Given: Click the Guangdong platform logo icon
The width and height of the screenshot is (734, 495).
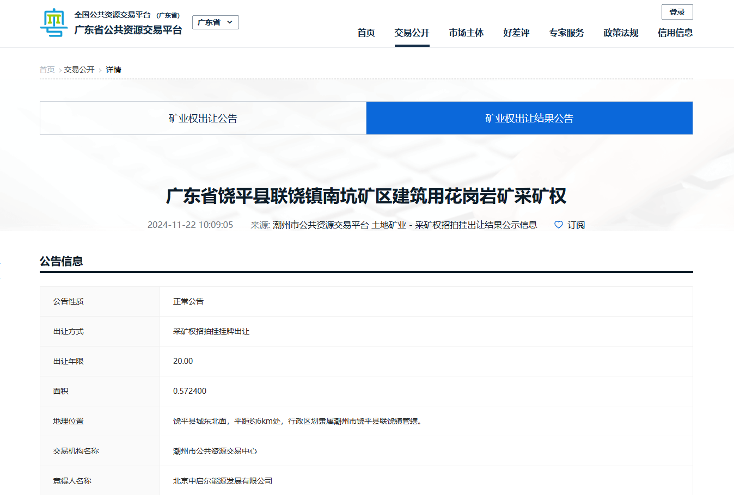Looking at the screenshot, I should (x=53, y=23).
